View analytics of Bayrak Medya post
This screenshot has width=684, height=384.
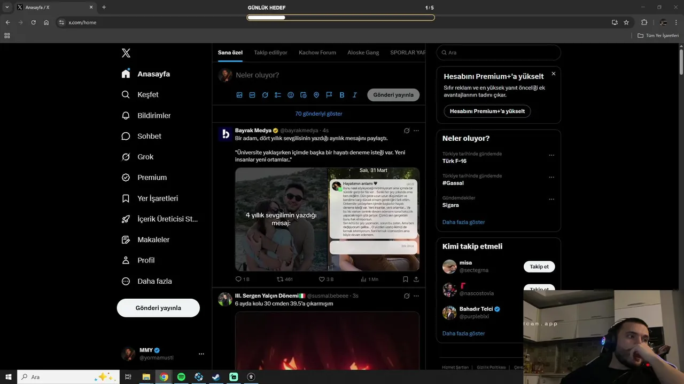[x=369, y=279]
